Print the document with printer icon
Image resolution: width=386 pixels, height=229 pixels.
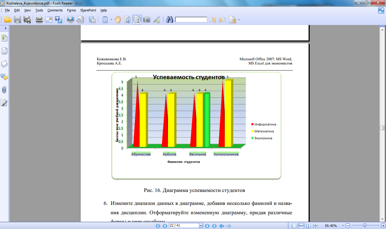pos(39,20)
